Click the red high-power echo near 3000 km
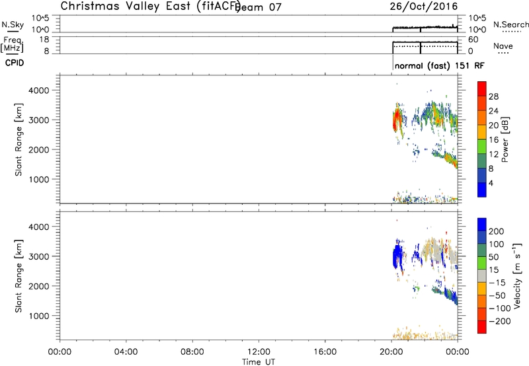This screenshot has width=529, height=366. 396,120
